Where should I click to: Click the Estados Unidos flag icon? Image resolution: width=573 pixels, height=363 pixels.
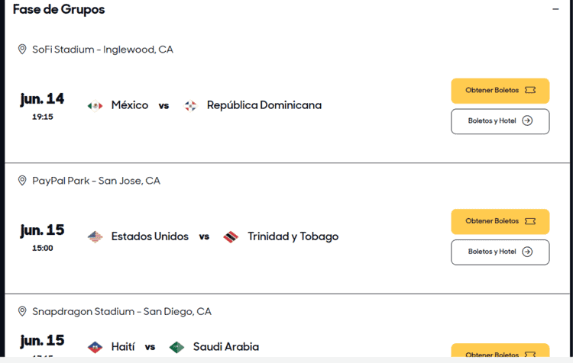[x=95, y=236]
